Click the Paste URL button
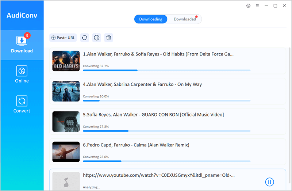 tap(63, 38)
